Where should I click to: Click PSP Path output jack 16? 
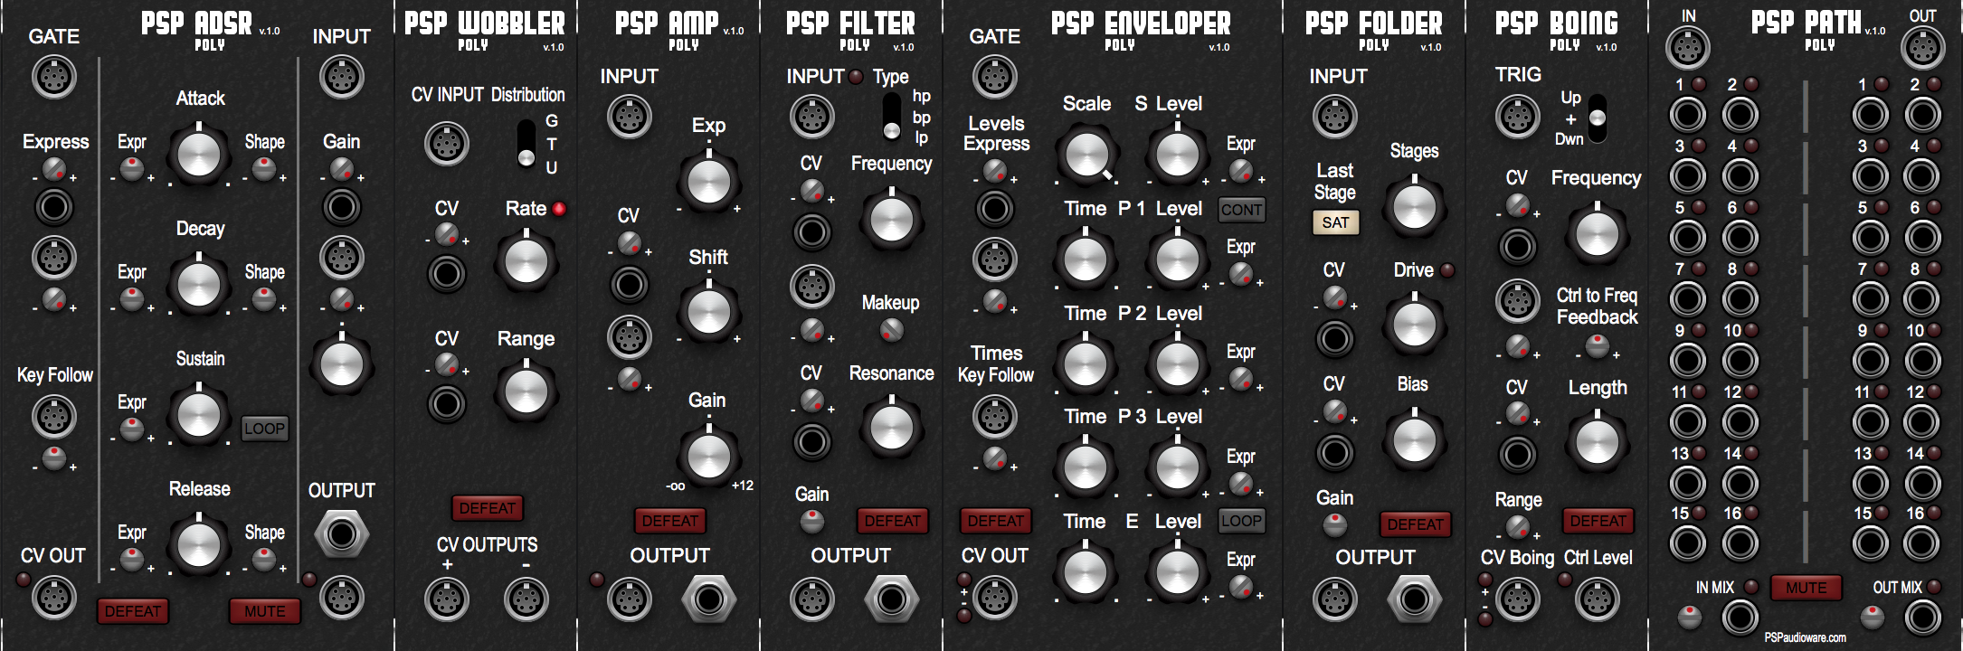click(1923, 543)
